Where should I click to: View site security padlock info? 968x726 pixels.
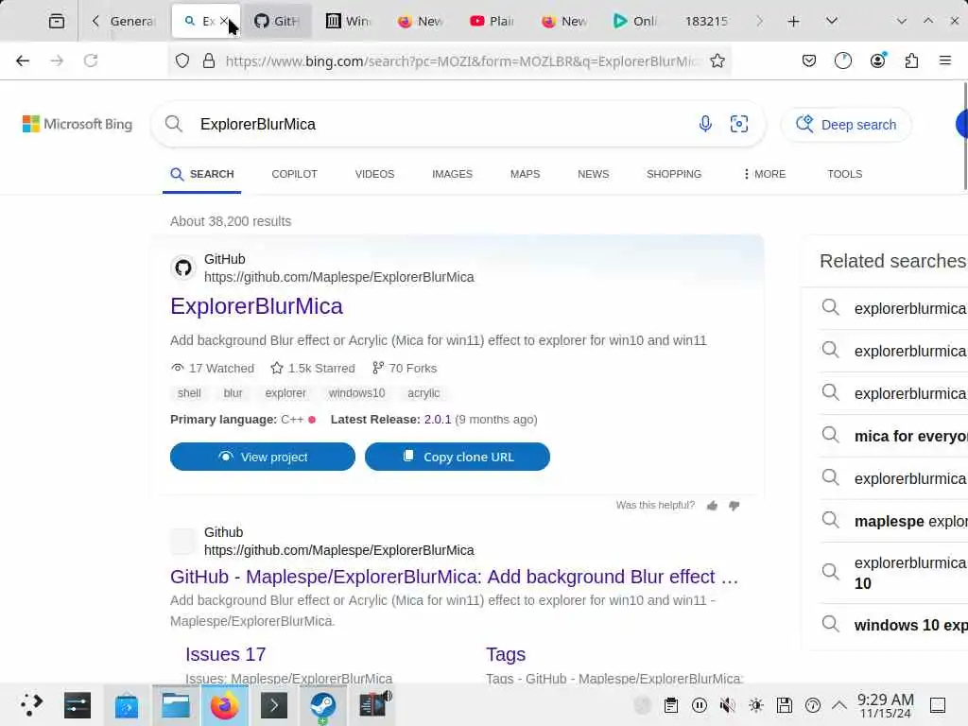point(209,60)
